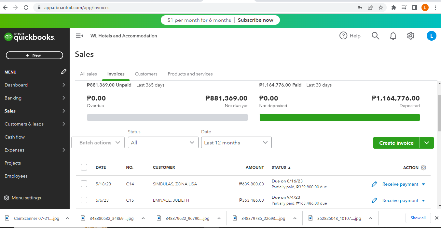Click the pencil icon to customize menu
Image resolution: width=441 pixels, height=228 pixels.
(64, 72)
